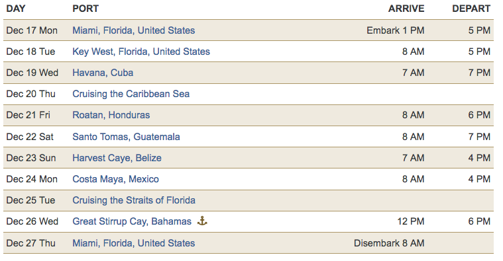Screen dimensions: 503x261
Task: Open Cruising the Straits of Florida link
Action: pos(134,200)
